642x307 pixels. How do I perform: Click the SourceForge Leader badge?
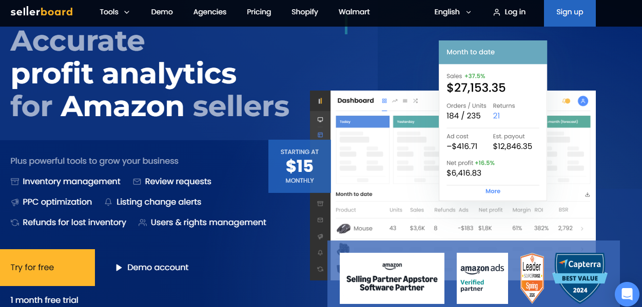(532, 278)
